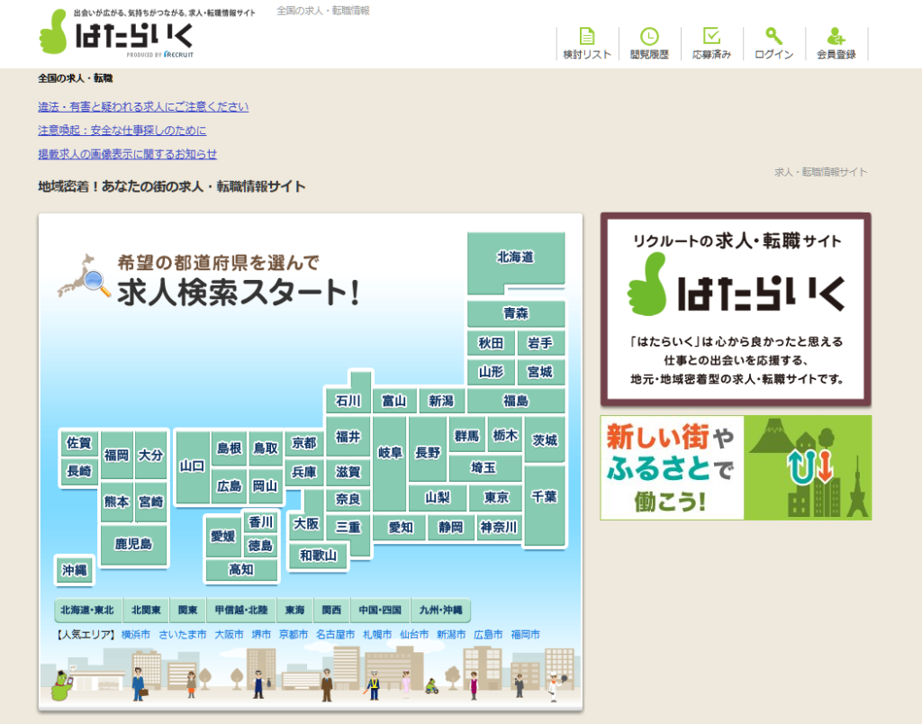Open the 検討リスト document icon
This screenshot has width=922, height=724.
587,36
